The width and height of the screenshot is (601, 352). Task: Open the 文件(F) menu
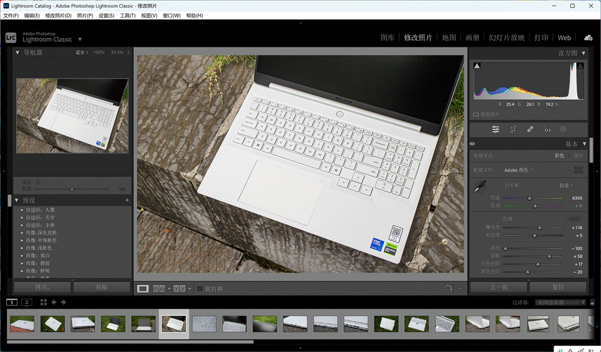pos(11,15)
